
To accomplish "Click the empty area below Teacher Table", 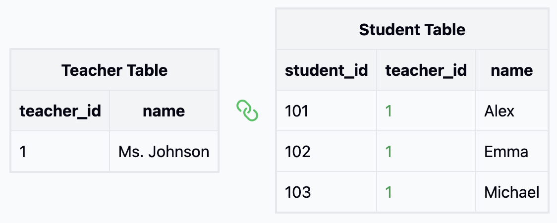I will coord(114,197).
